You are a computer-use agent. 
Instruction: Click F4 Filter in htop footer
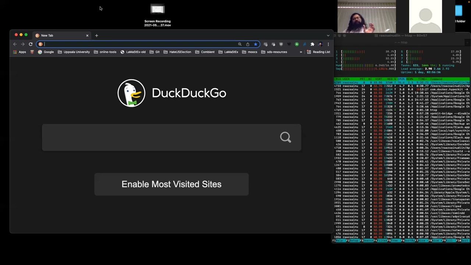pos(380,241)
